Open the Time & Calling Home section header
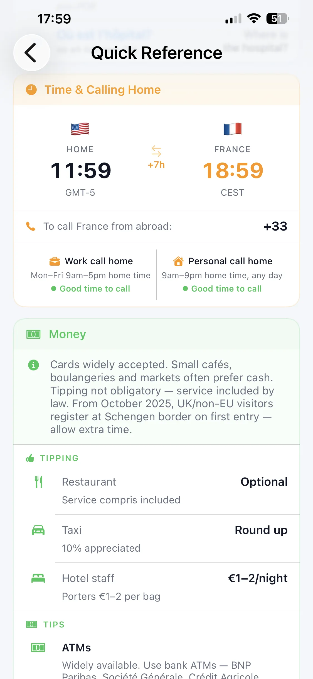The image size is (313, 679). pos(157,90)
